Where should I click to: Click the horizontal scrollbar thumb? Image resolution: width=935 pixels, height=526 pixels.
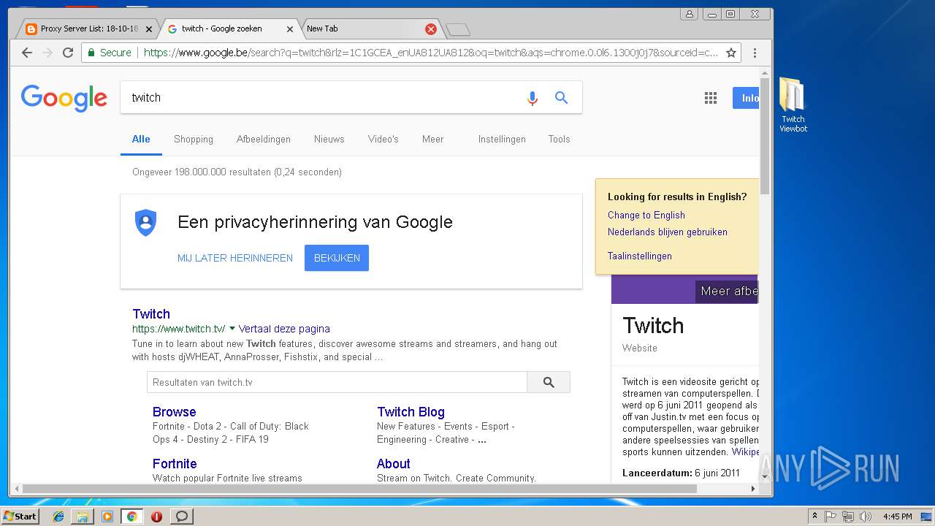(359, 489)
